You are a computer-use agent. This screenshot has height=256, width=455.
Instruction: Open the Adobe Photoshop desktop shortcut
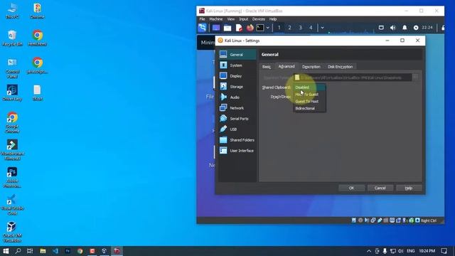click(x=12, y=177)
